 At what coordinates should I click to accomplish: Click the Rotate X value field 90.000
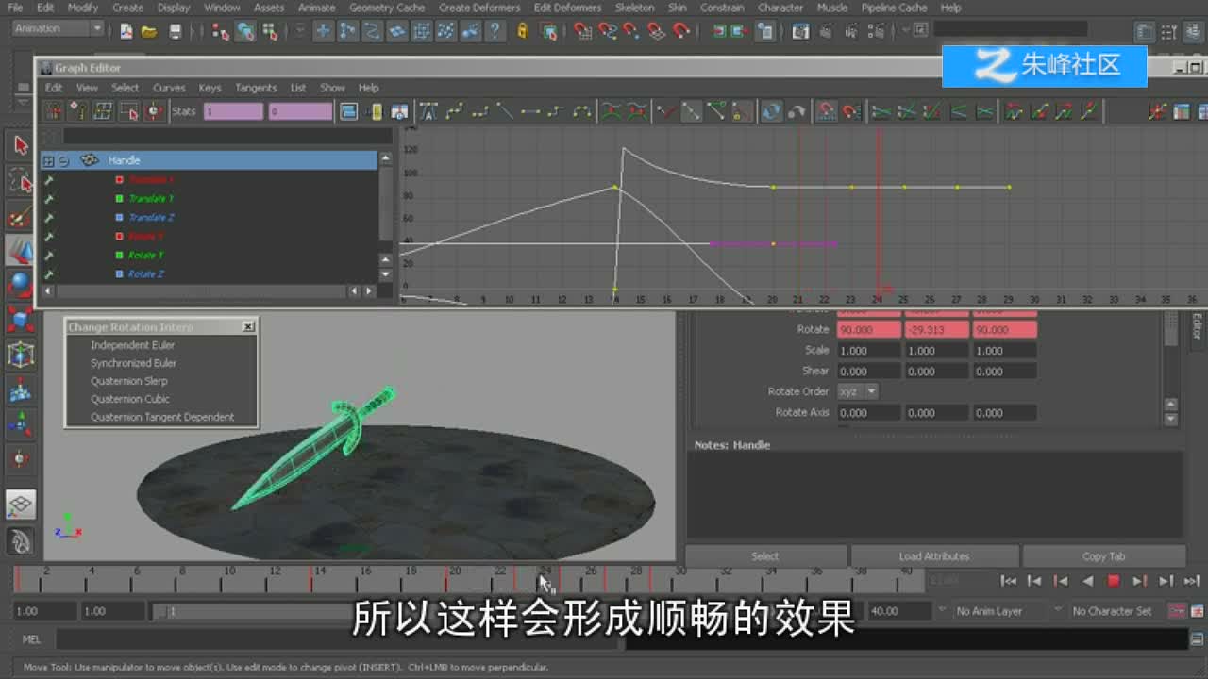tap(868, 330)
